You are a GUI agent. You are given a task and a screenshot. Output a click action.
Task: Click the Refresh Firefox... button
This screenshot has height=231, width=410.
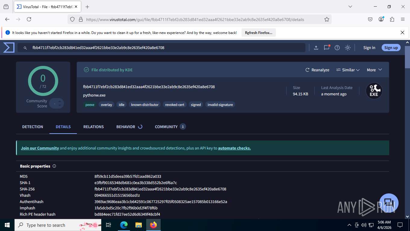[259, 32]
